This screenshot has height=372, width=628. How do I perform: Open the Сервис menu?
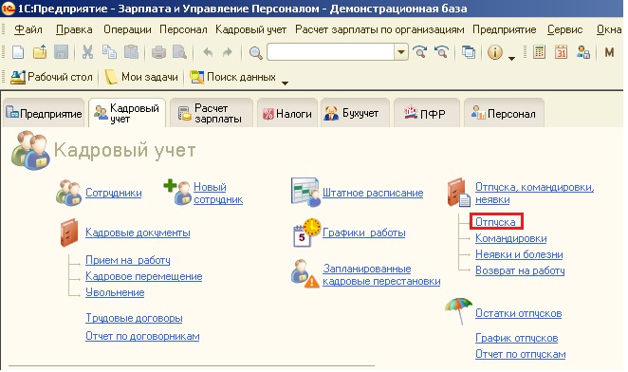point(565,29)
